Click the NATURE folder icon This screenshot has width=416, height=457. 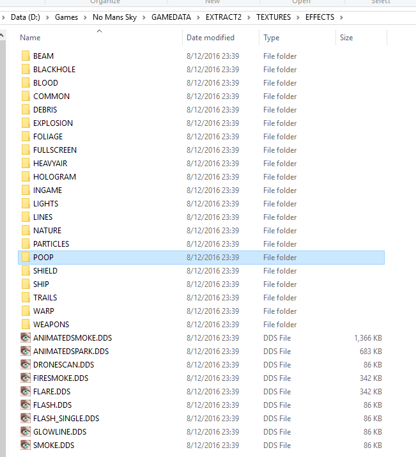pyautogui.click(x=26, y=230)
